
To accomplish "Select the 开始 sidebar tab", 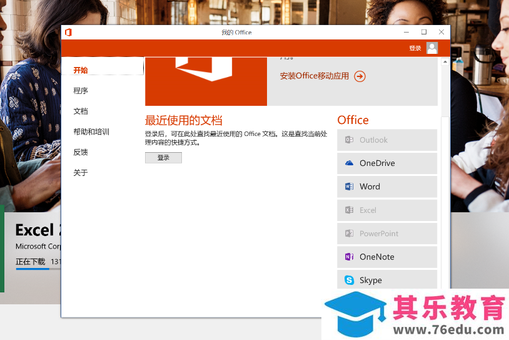I will tap(103, 66).
